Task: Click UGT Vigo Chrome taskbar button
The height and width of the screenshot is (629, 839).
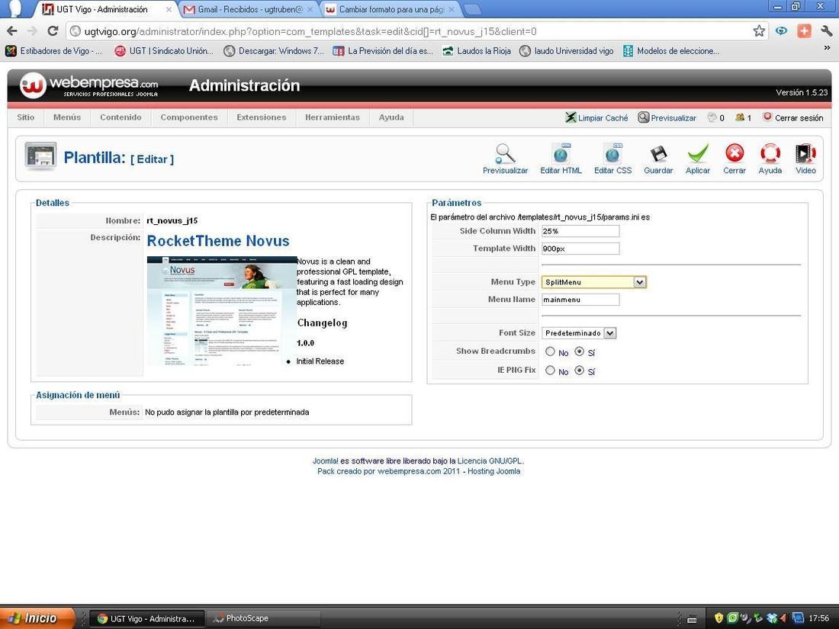Action: click(146, 618)
